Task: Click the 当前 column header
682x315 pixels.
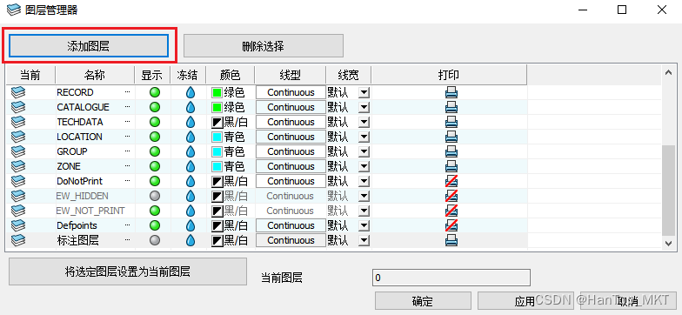Action: (x=30, y=75)
